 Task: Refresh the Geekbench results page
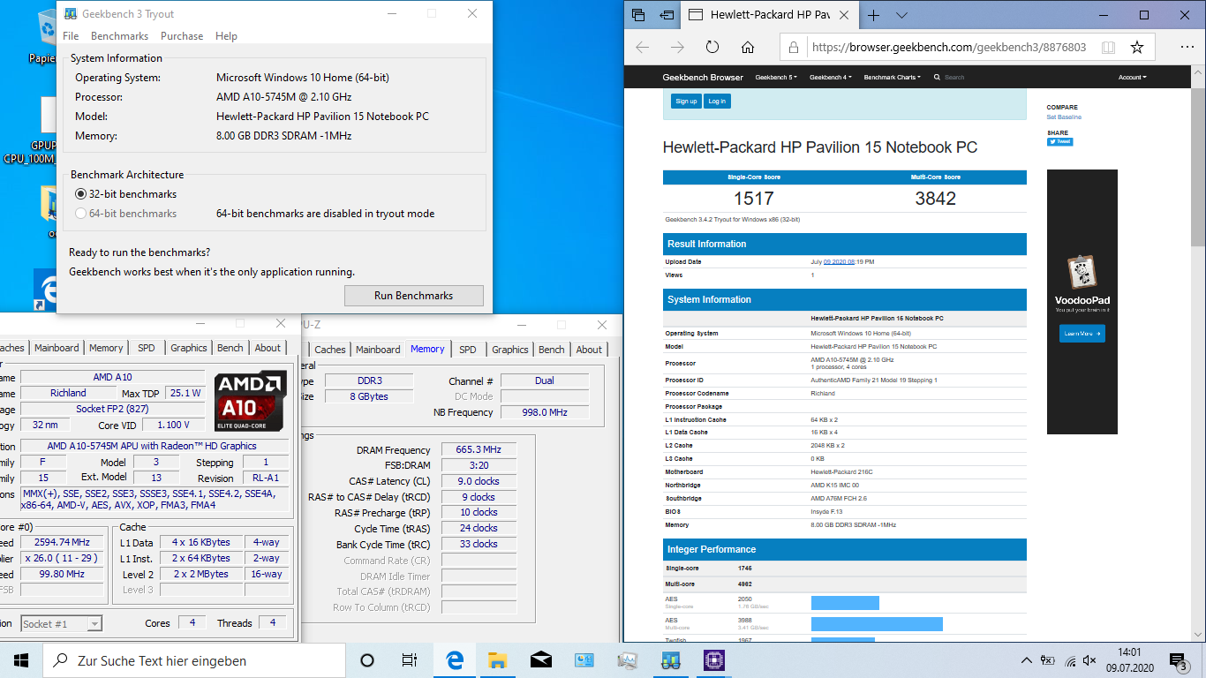712,47
